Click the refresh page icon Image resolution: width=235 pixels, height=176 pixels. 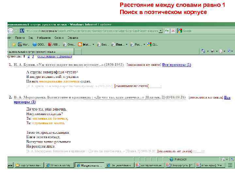(x=167, y=31)
